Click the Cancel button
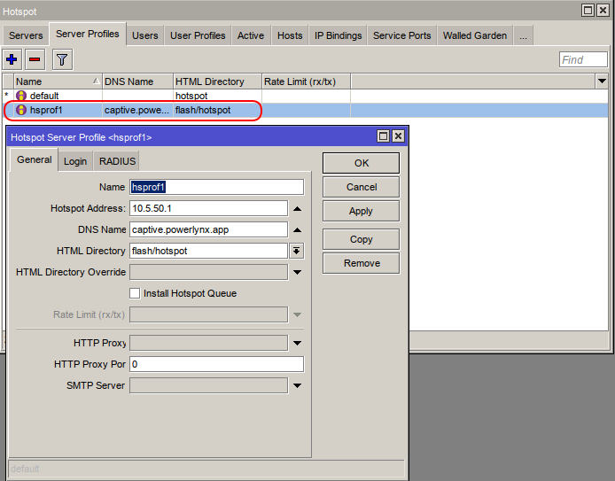Viewport: 615px width, 481px height. (x=362, y=187)
